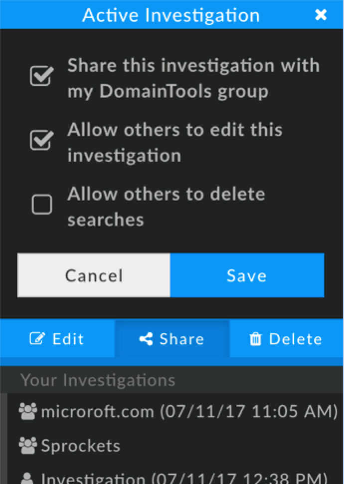Viewport: 344px width, 484px height.
Task: Click single-user icon beside Investigation entry
Action: point(27,478)
